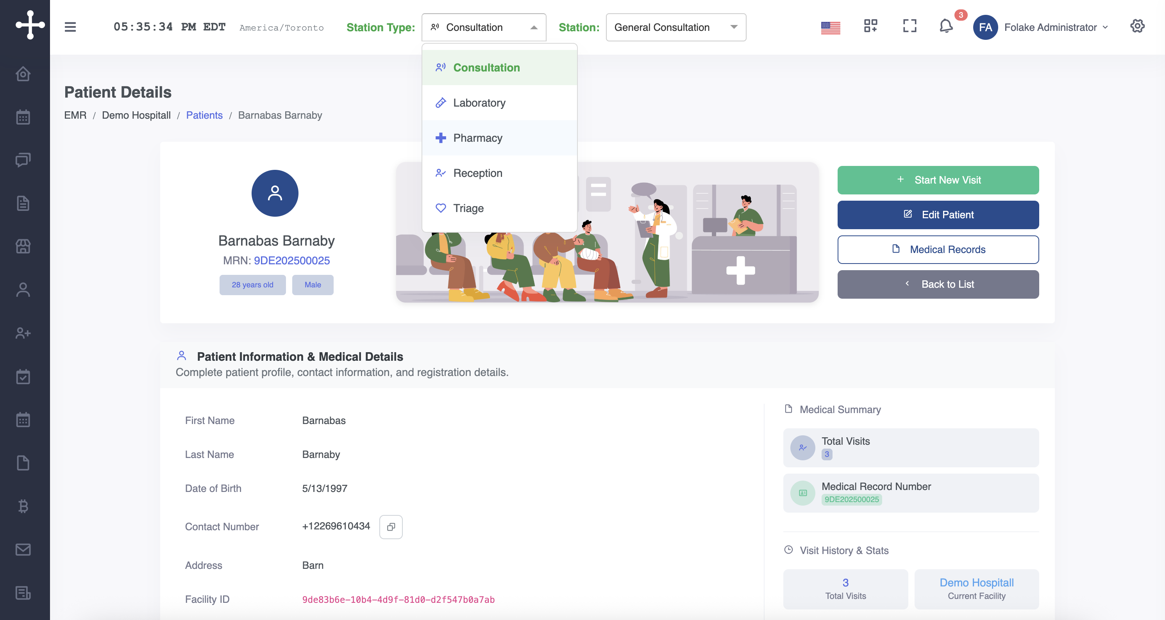
Task: Open the notifications bell
Action: [946, 26]
